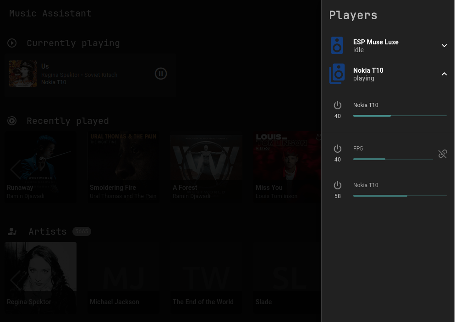Open the Michael Jackson artist card

pos(124,277)
